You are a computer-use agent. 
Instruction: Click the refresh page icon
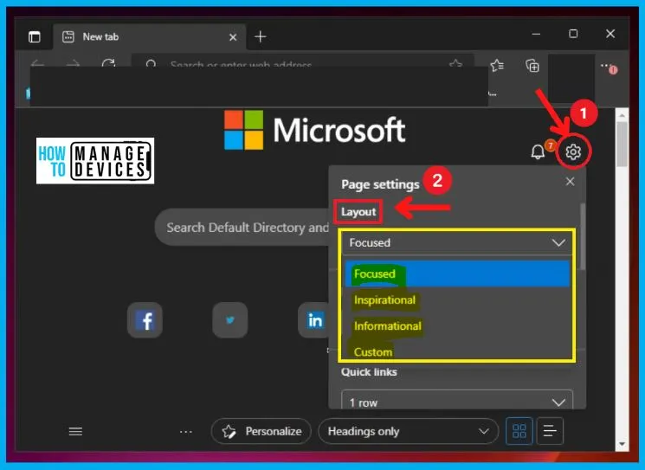(x=108, y=64)
